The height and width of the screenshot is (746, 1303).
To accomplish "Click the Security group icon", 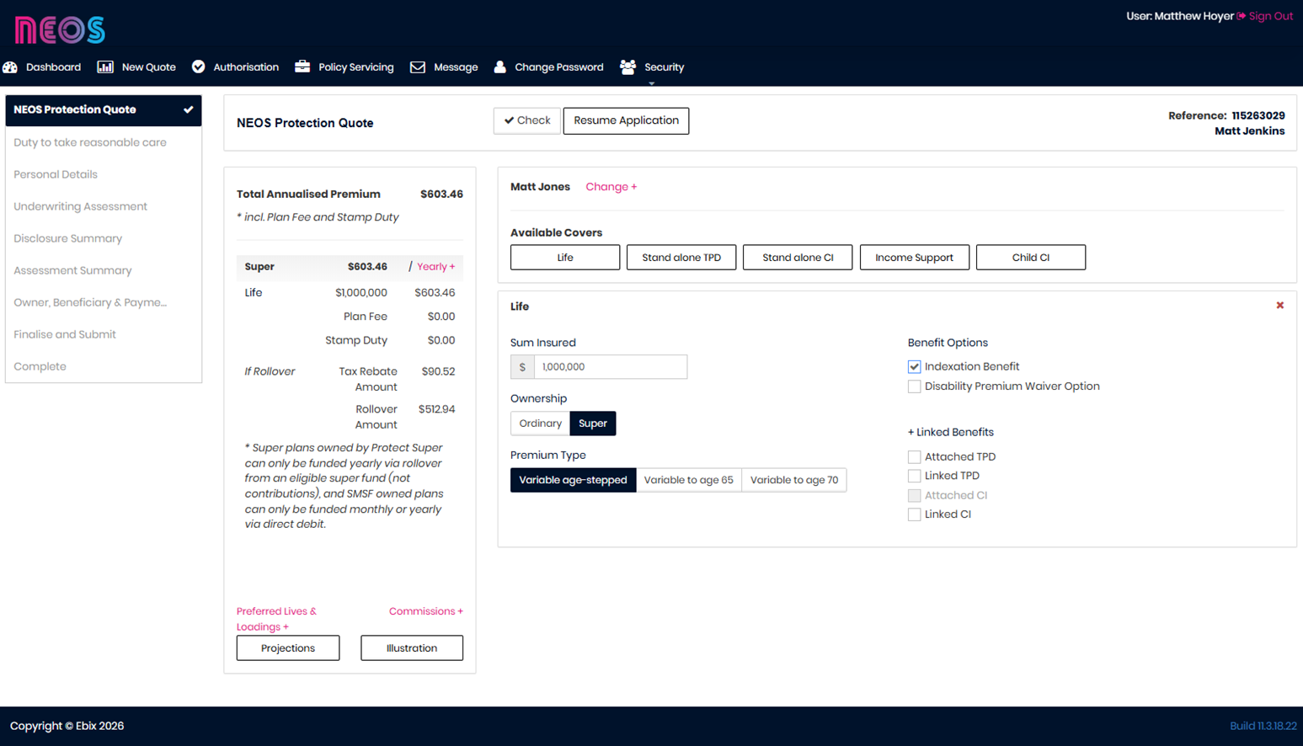I will tap(627, 67).
